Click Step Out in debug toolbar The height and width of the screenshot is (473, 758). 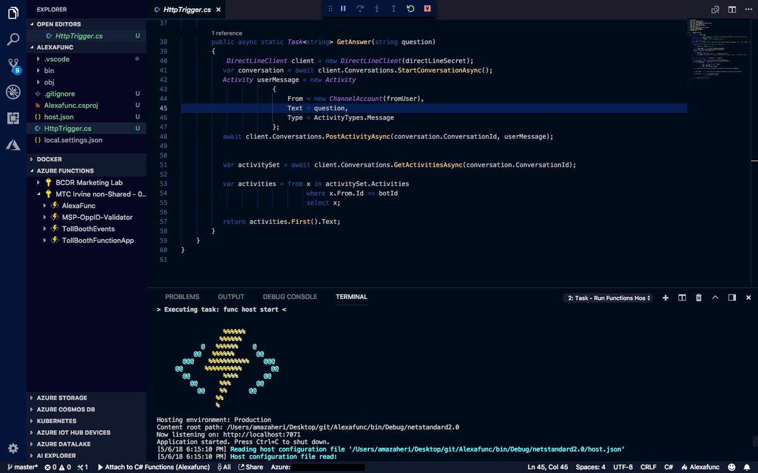point(394,9)
